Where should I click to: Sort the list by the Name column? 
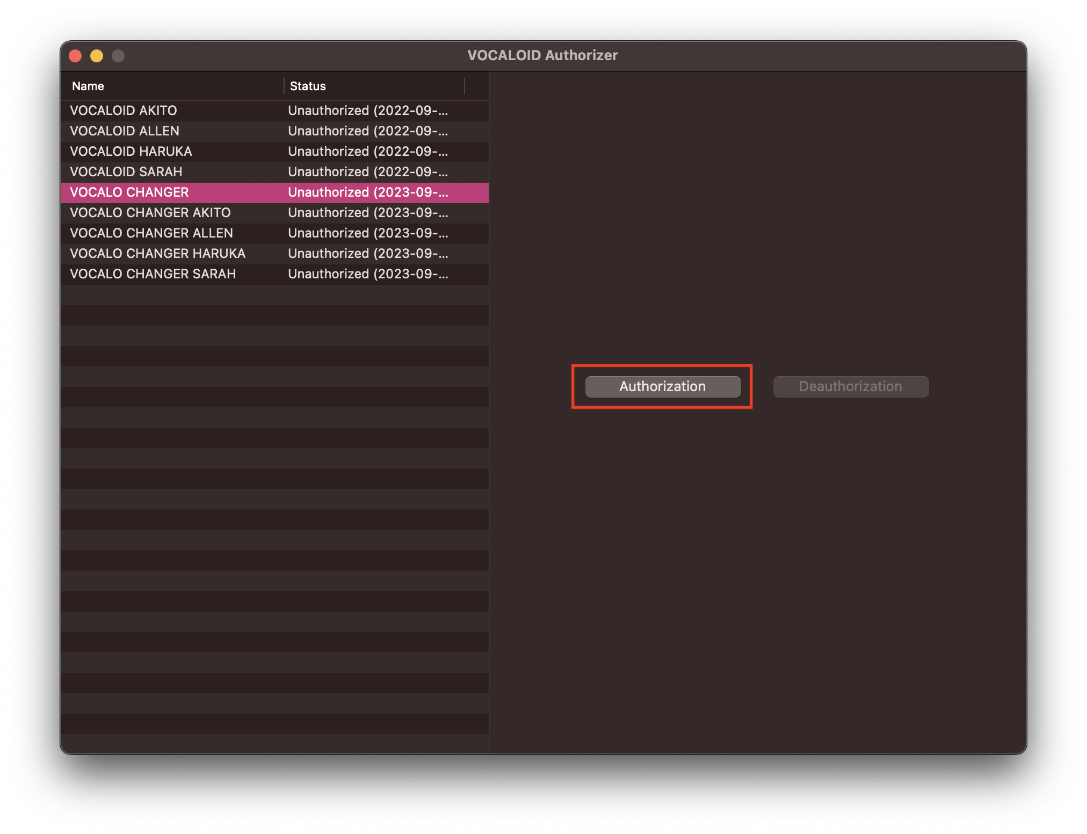(x=88, y=86)
